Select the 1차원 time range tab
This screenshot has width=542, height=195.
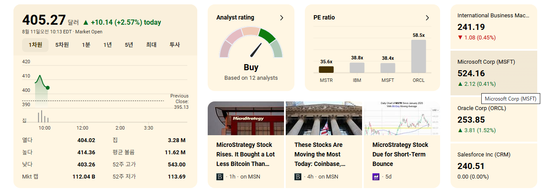click(x=36, y=45)
